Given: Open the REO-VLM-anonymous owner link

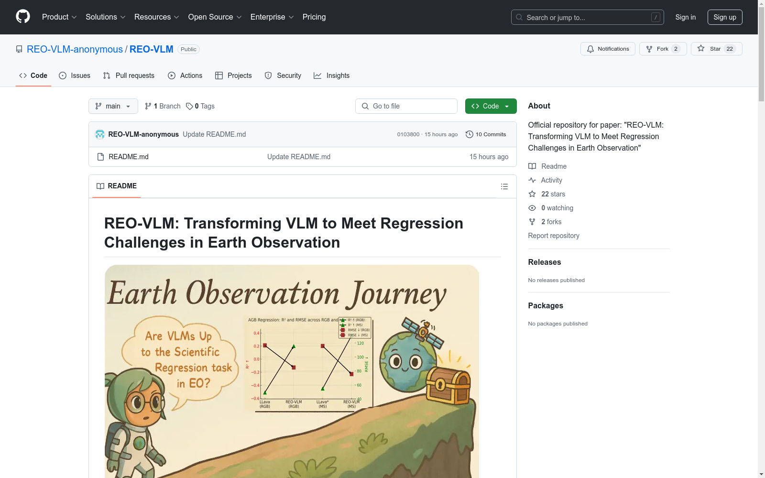Looking at the screenshot, I should [75, 49].
